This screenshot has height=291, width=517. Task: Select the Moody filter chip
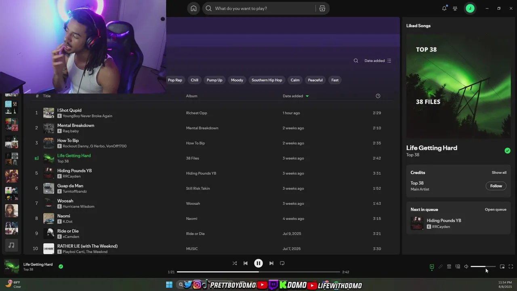point(237,80)
